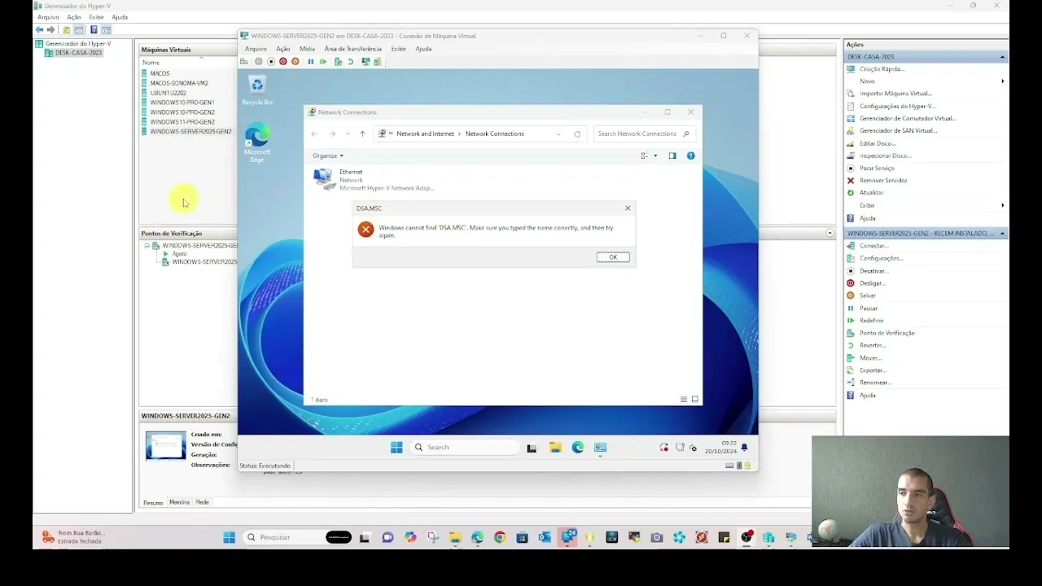Click the orange Save icon in VM toolbar

(296, 62)
